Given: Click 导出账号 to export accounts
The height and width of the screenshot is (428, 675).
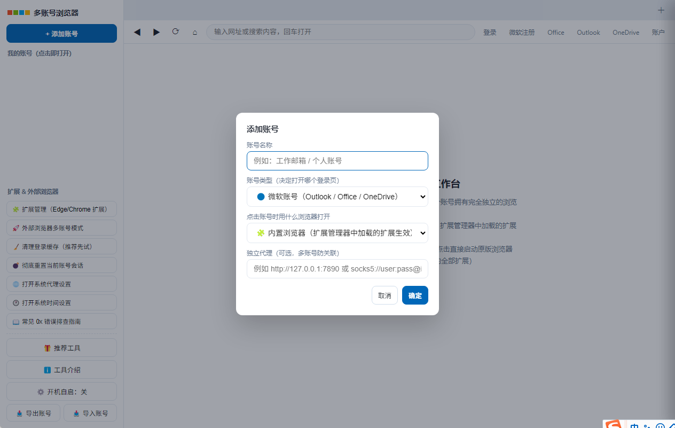Looking at the screenshot, I should click(x=33, y=413).
